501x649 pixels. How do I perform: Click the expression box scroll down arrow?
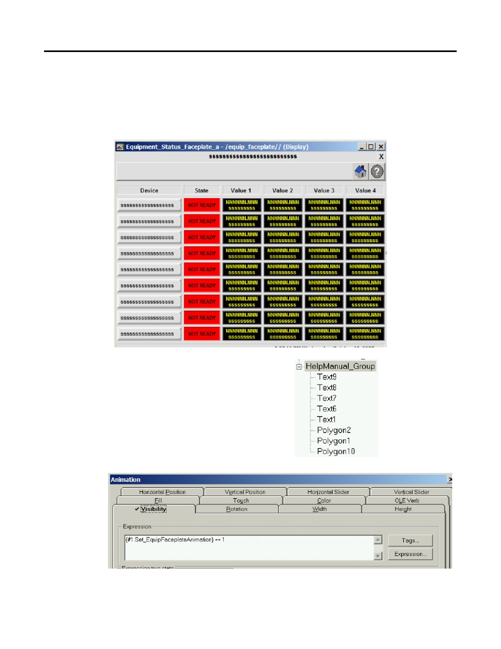(x=378, y=556)
